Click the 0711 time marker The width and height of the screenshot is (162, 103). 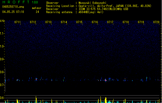17,22
